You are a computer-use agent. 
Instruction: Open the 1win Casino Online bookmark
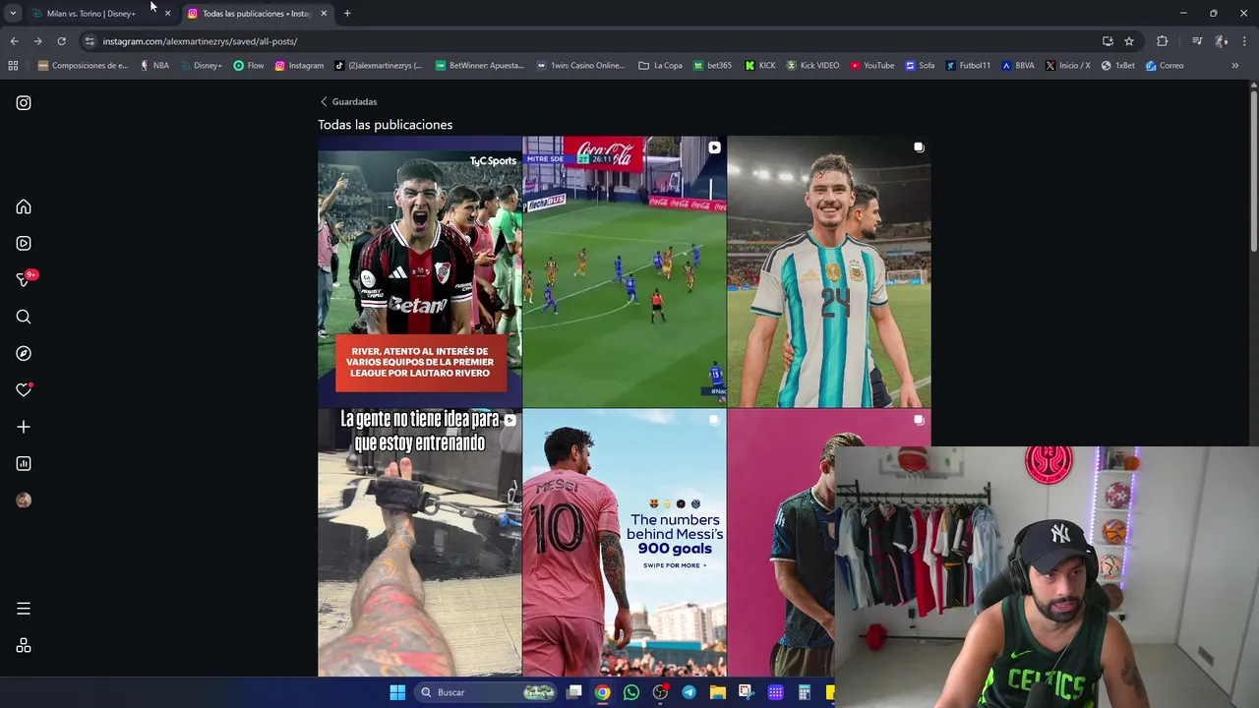tap(580, 66)
